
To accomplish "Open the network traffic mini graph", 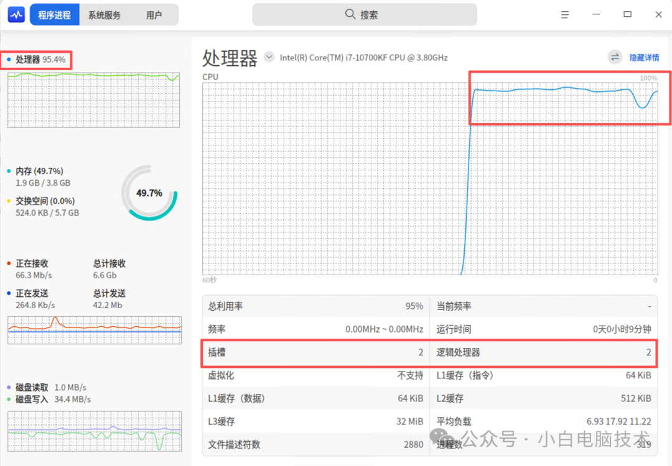I will (95, 330).
